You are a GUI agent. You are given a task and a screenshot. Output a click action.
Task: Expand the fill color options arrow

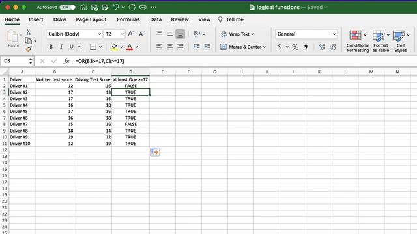click(x=122, y=47)
